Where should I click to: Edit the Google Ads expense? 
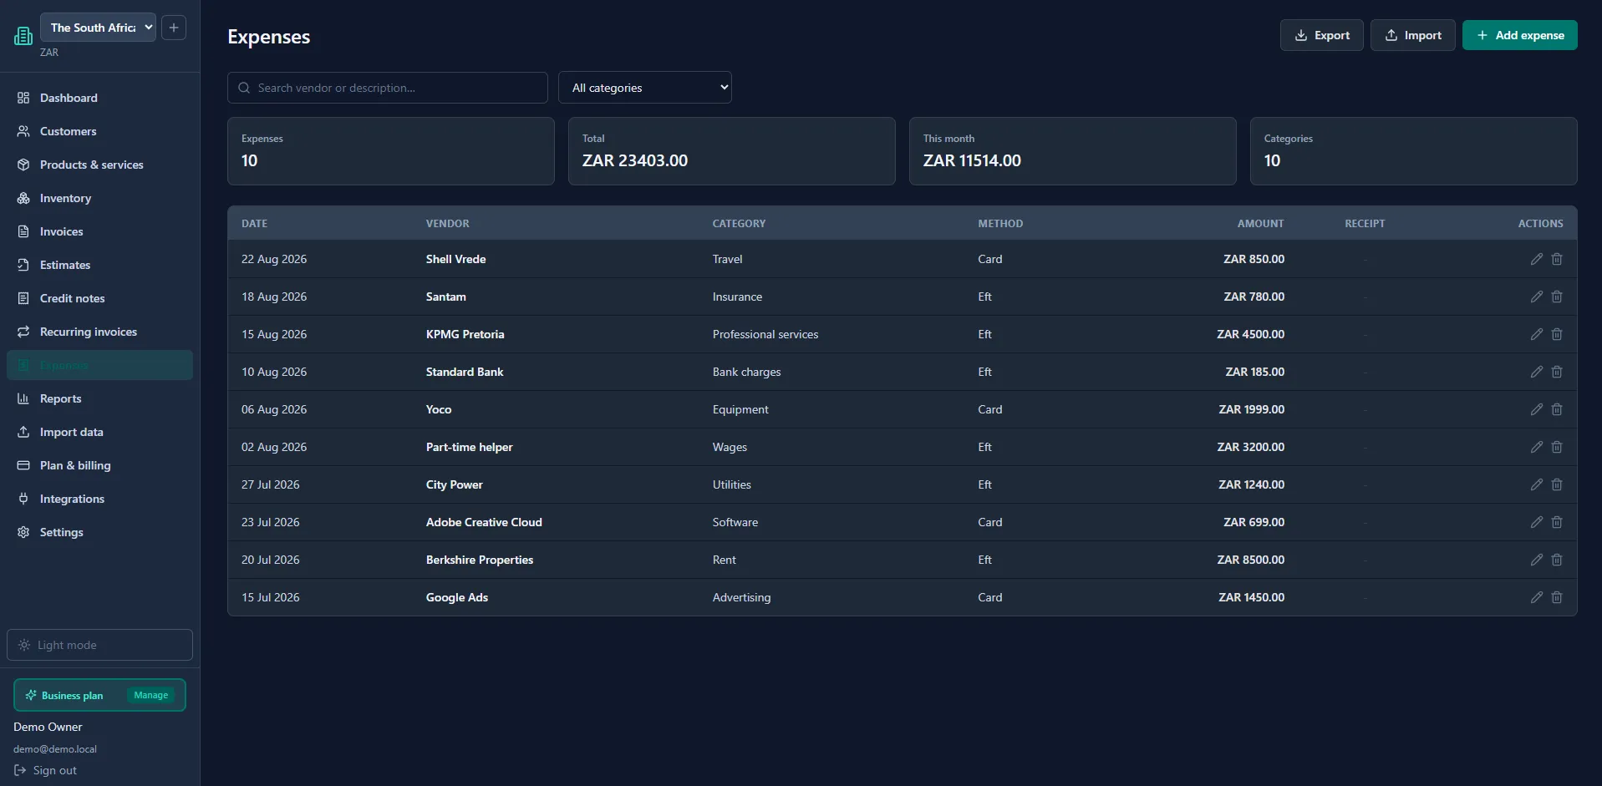tap(1536, 597)
